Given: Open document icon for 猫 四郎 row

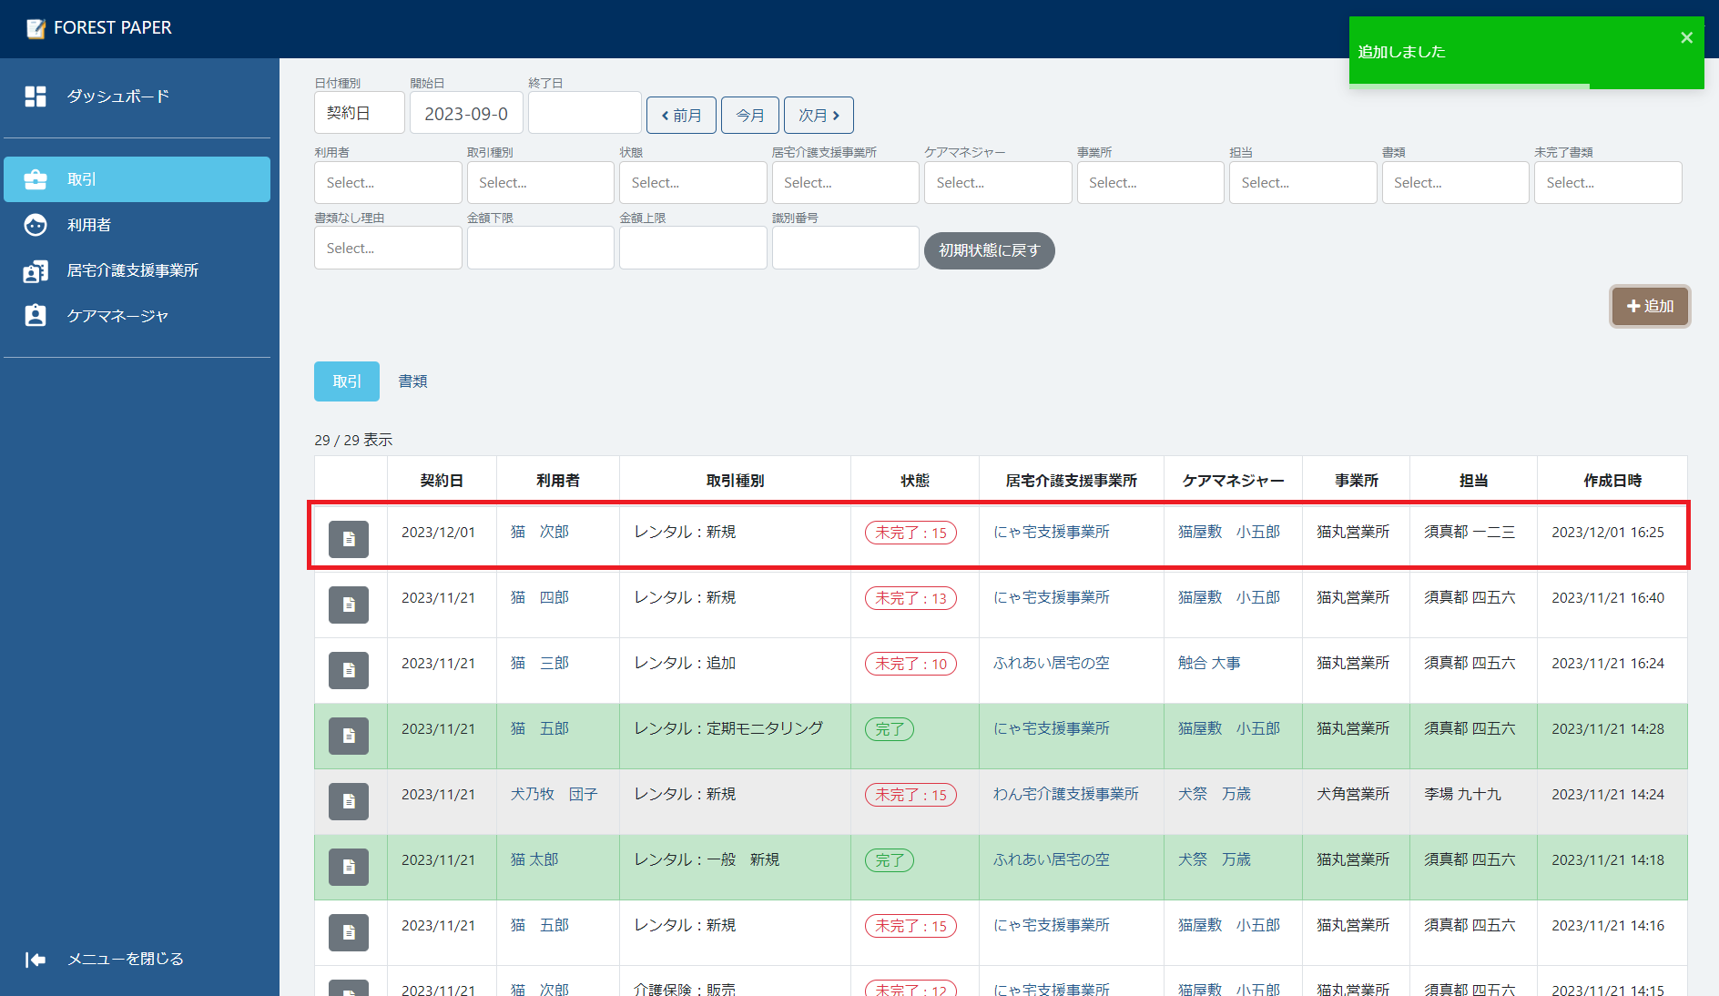Looking at the screenshot, I should pyautogui.click(x=349, y=605).
